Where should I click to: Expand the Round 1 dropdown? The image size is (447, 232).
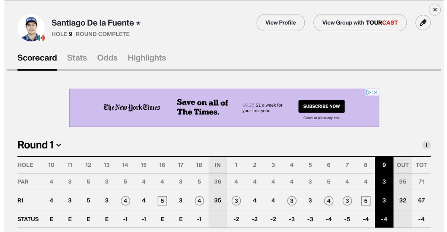(39, 145)
